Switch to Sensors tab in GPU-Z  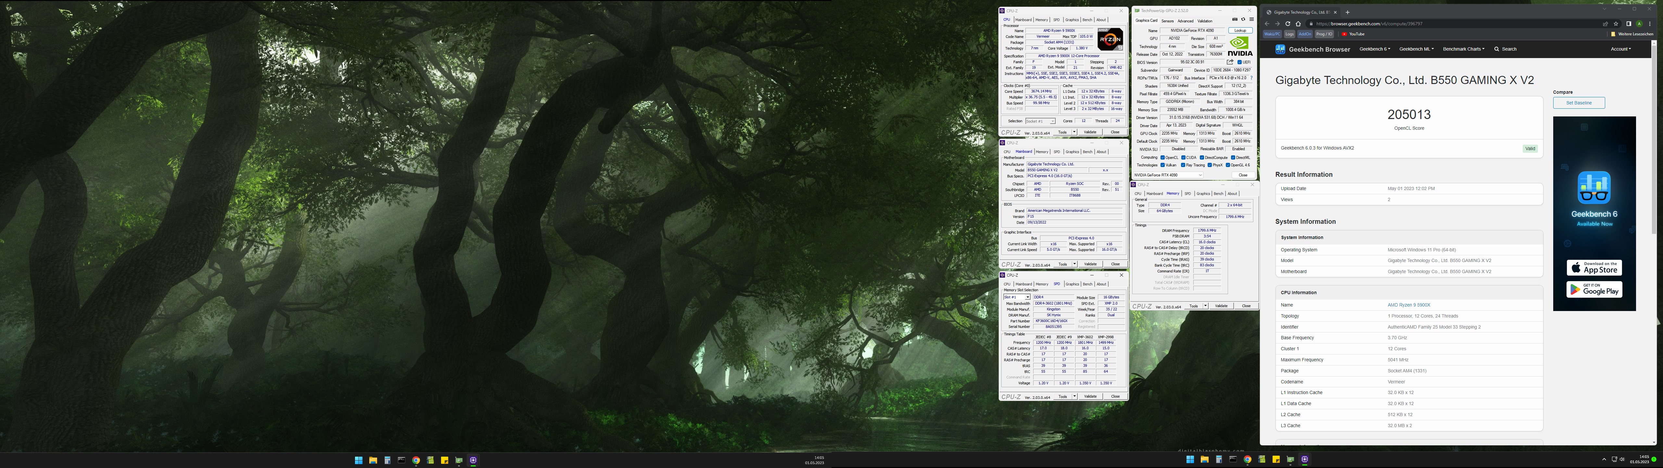(1167, 21)
